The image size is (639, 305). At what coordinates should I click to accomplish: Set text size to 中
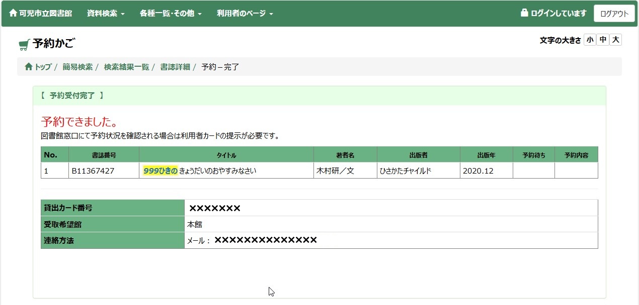tap(602, 40)
